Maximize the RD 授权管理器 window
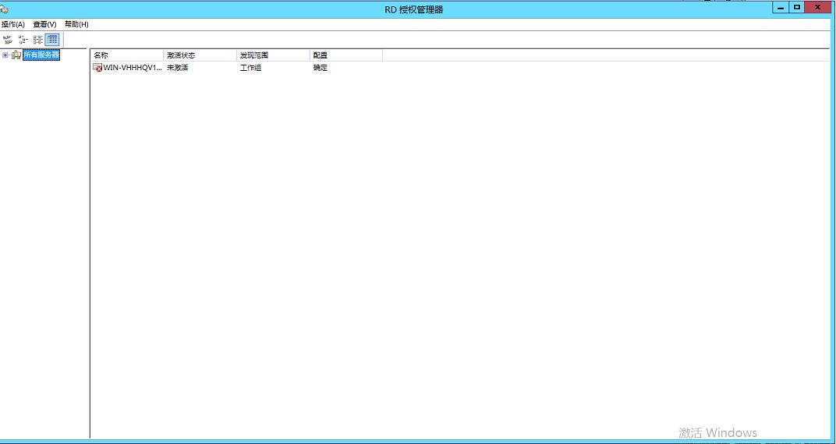The image size is (836, 444). tap(797, 8)
